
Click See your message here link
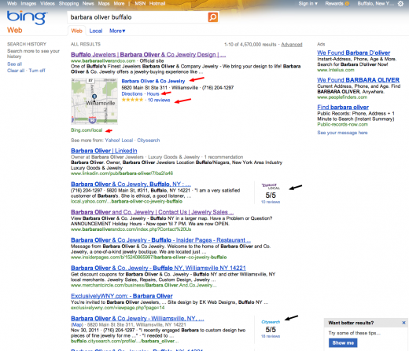[x=342, y=133]
